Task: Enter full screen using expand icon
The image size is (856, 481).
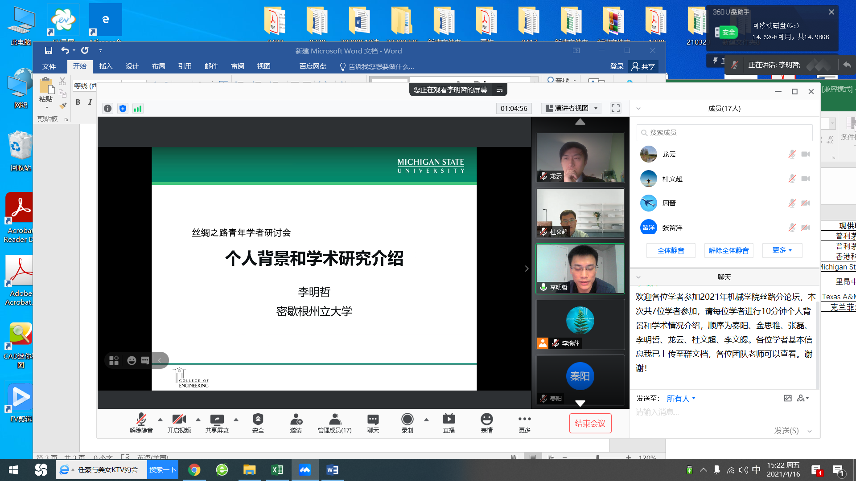Action: click(x=616, y=108)
